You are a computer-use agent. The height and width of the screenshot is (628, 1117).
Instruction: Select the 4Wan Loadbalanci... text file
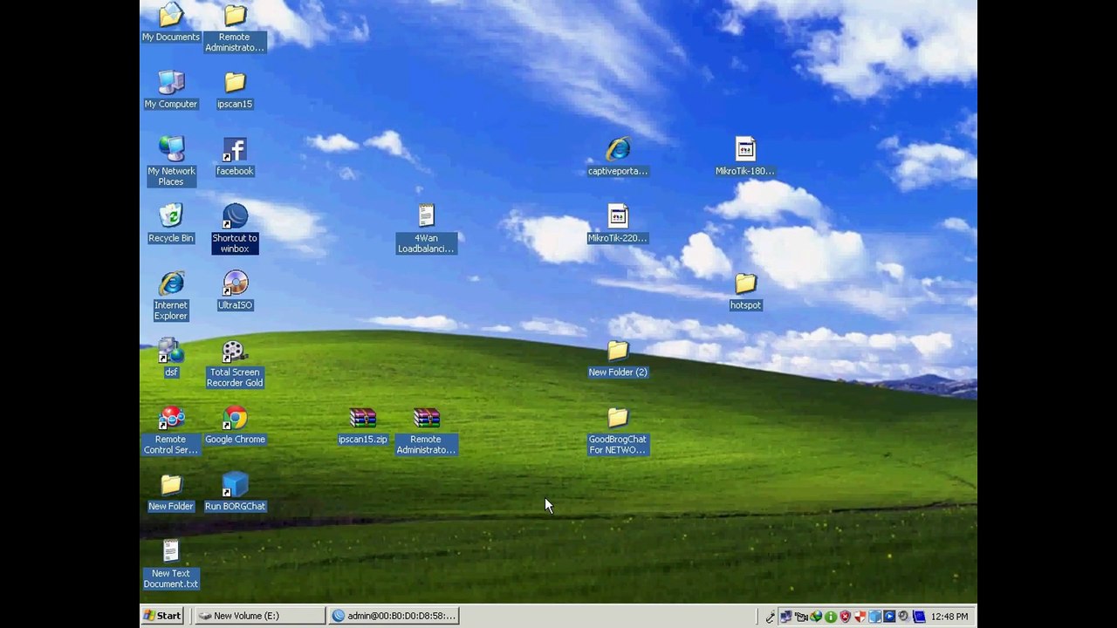pos(426,229)
